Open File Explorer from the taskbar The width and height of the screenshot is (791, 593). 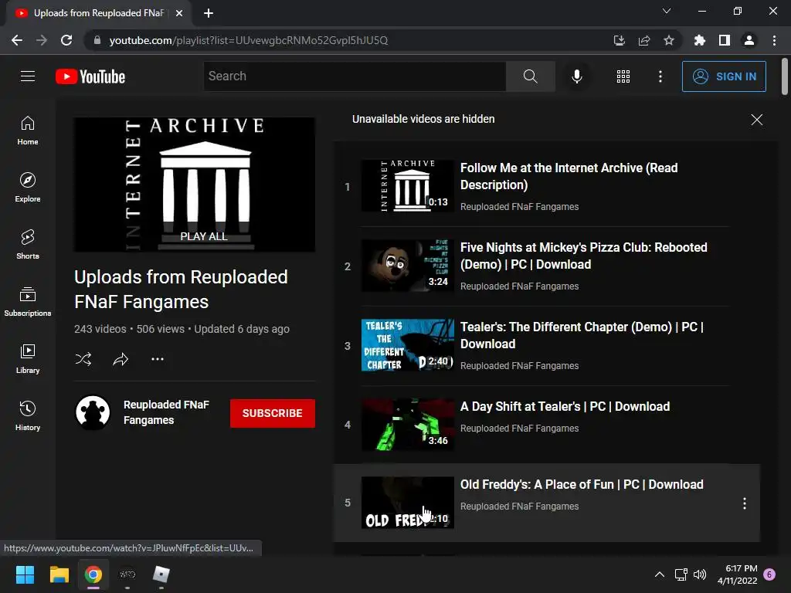pyautogui.click(x=59, y=574)
